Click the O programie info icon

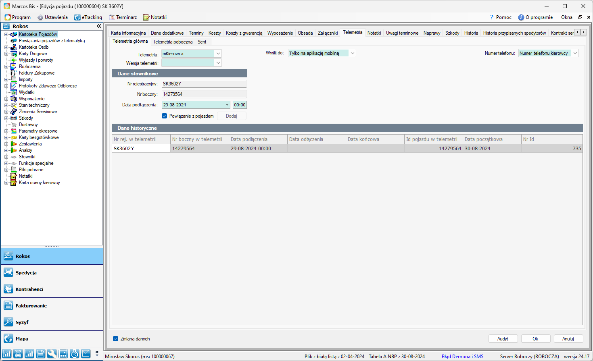click(x=521, y=17)
